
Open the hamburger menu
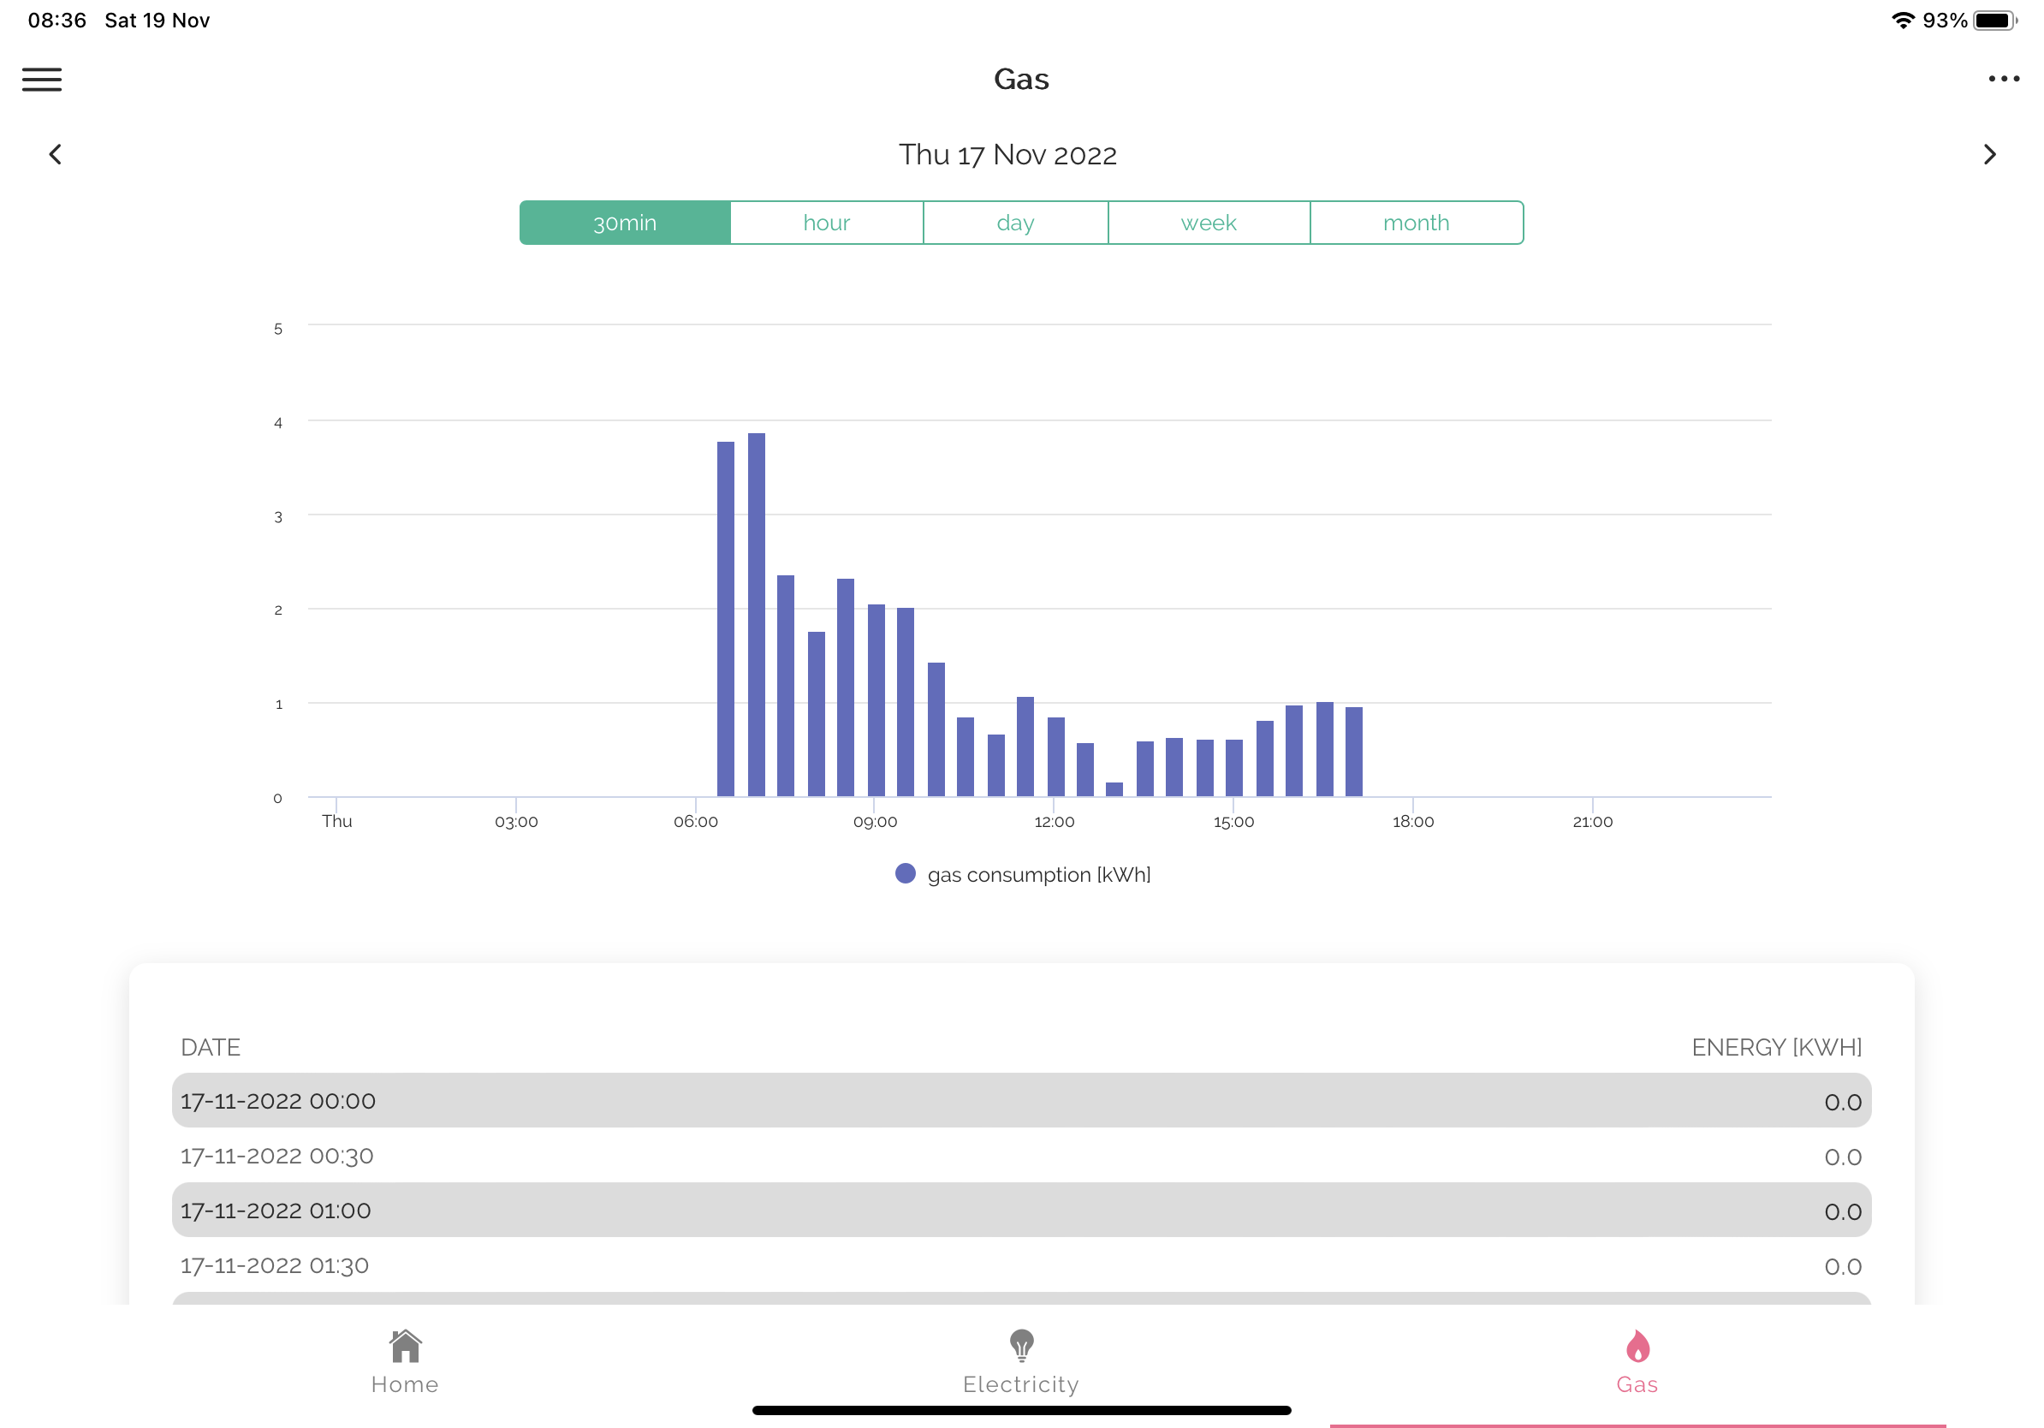42,80
